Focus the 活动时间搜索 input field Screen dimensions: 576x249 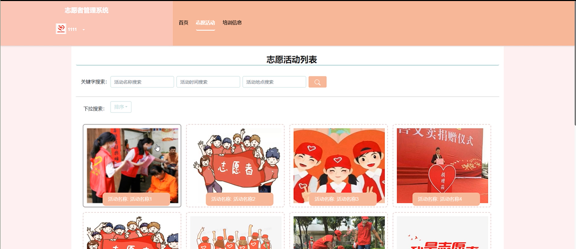pyautogui.click(x=208, y=82)
